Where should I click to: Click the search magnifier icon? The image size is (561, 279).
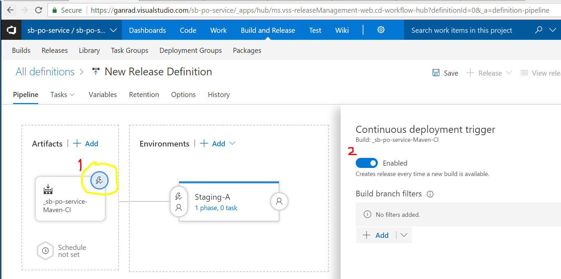[539, 30]
